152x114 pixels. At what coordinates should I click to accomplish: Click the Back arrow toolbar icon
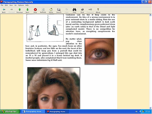(x=4, y=10)
